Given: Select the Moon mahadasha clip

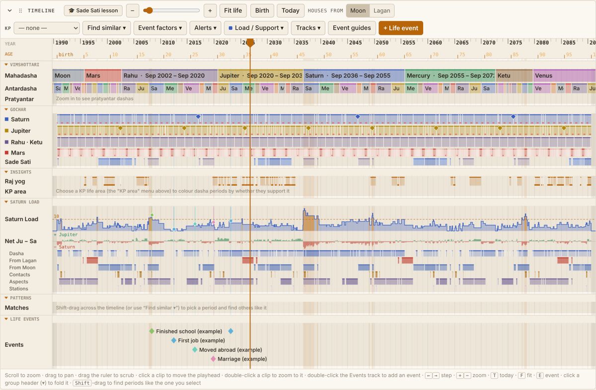Looking at the screenshot, I should pyautogui.click(x=69, y=76).
